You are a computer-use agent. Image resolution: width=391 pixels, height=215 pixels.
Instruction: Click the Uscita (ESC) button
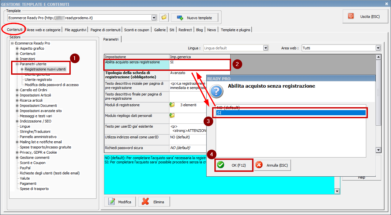pyautogui.click(x=365, y=16)
